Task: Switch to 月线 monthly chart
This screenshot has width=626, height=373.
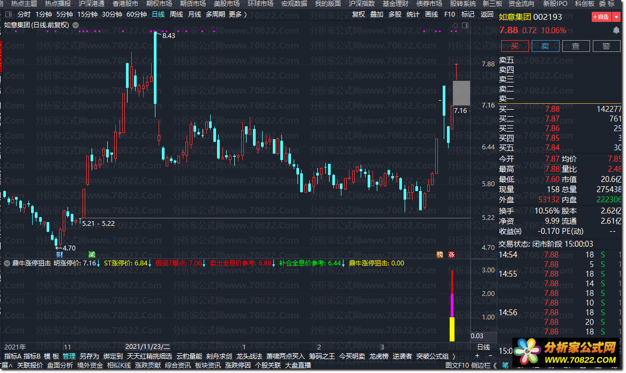Action: pyautogui.click(x=195, y=14)
